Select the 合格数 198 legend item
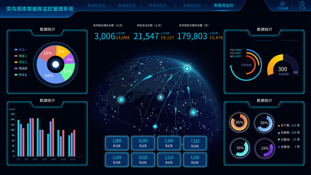 (x=289, y=133)
